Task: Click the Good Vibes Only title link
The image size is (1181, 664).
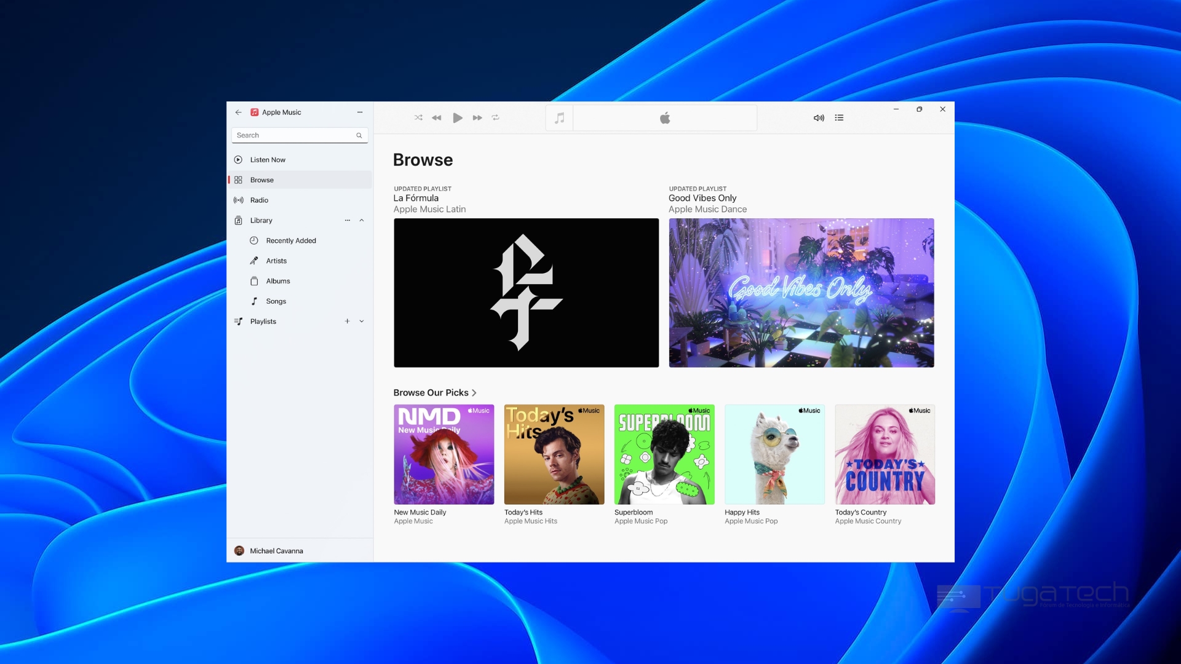Action: point(702,198)
